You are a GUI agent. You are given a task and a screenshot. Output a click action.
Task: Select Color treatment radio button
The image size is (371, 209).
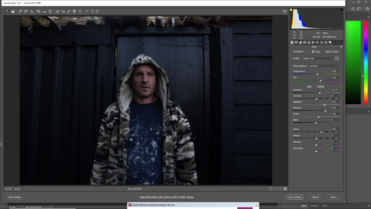(x=313, y=52)
